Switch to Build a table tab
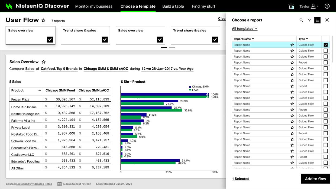 tap(173, 6)
